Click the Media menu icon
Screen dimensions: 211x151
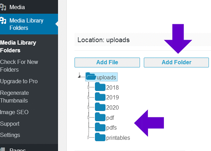click(3, 7)
